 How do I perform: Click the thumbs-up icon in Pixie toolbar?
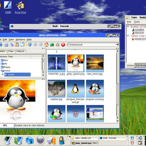click(x=57, y=45)
